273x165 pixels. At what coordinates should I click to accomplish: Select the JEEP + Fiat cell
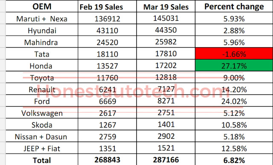coord(42,148)
